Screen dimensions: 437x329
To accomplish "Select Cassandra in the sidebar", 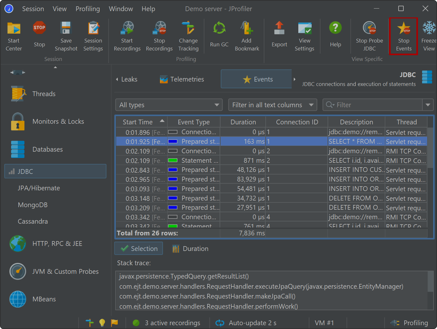I will [x=33, y=221].
